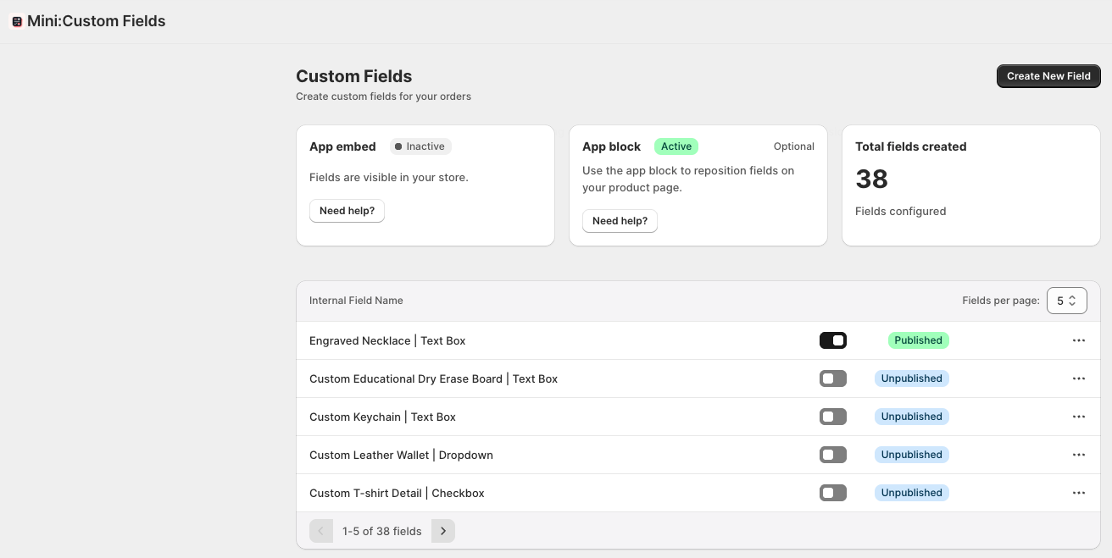This screenshot has height=558, width=1112.
Task: Open the overflow menu for Custom Leather Wallet
Action: 1079,455
